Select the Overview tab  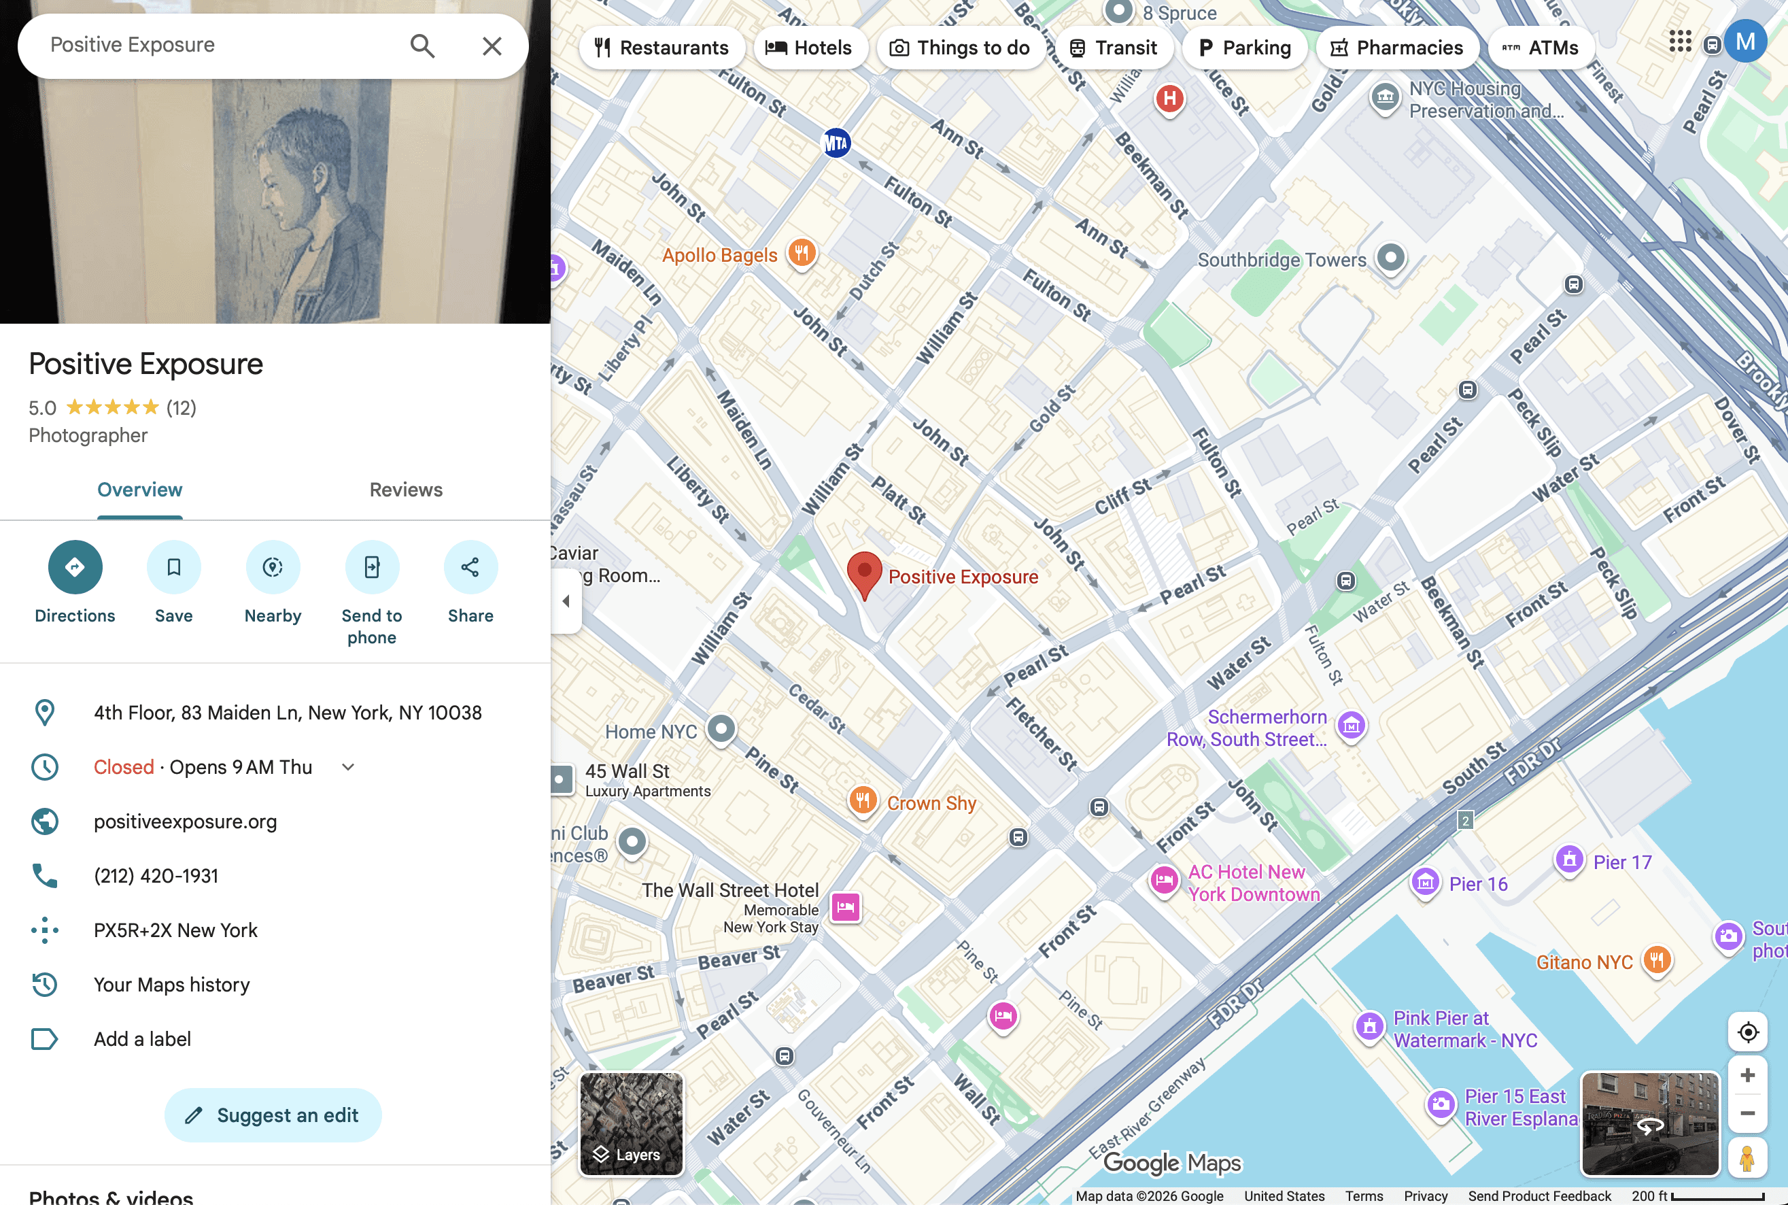pyautogui.click(x=140, y=490)
